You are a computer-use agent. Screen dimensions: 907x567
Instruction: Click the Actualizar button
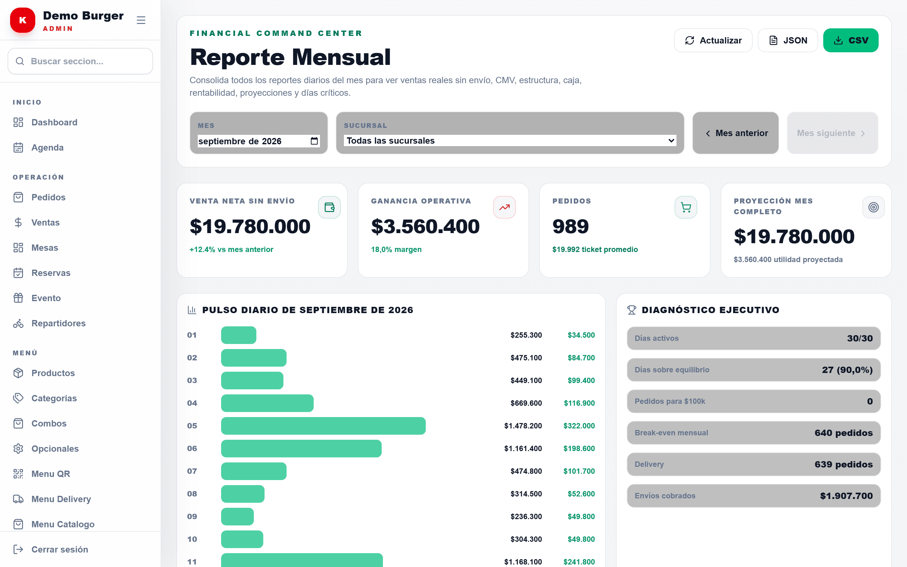[713, 41]
